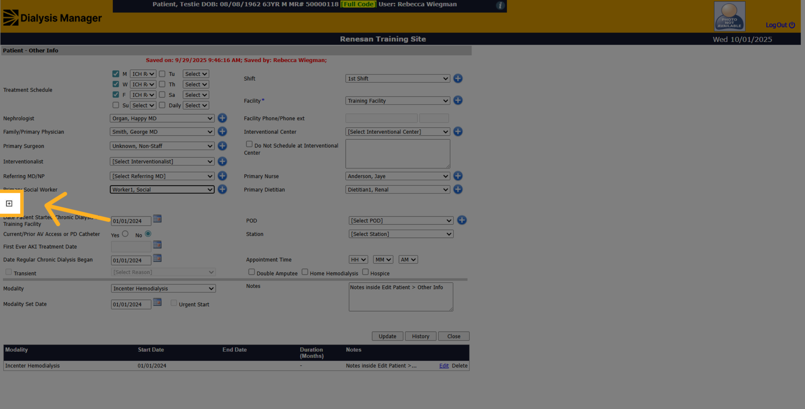Select Yes for Current/Prior AV Access
This screenshot has width=805, height=409.
point(125,234)
